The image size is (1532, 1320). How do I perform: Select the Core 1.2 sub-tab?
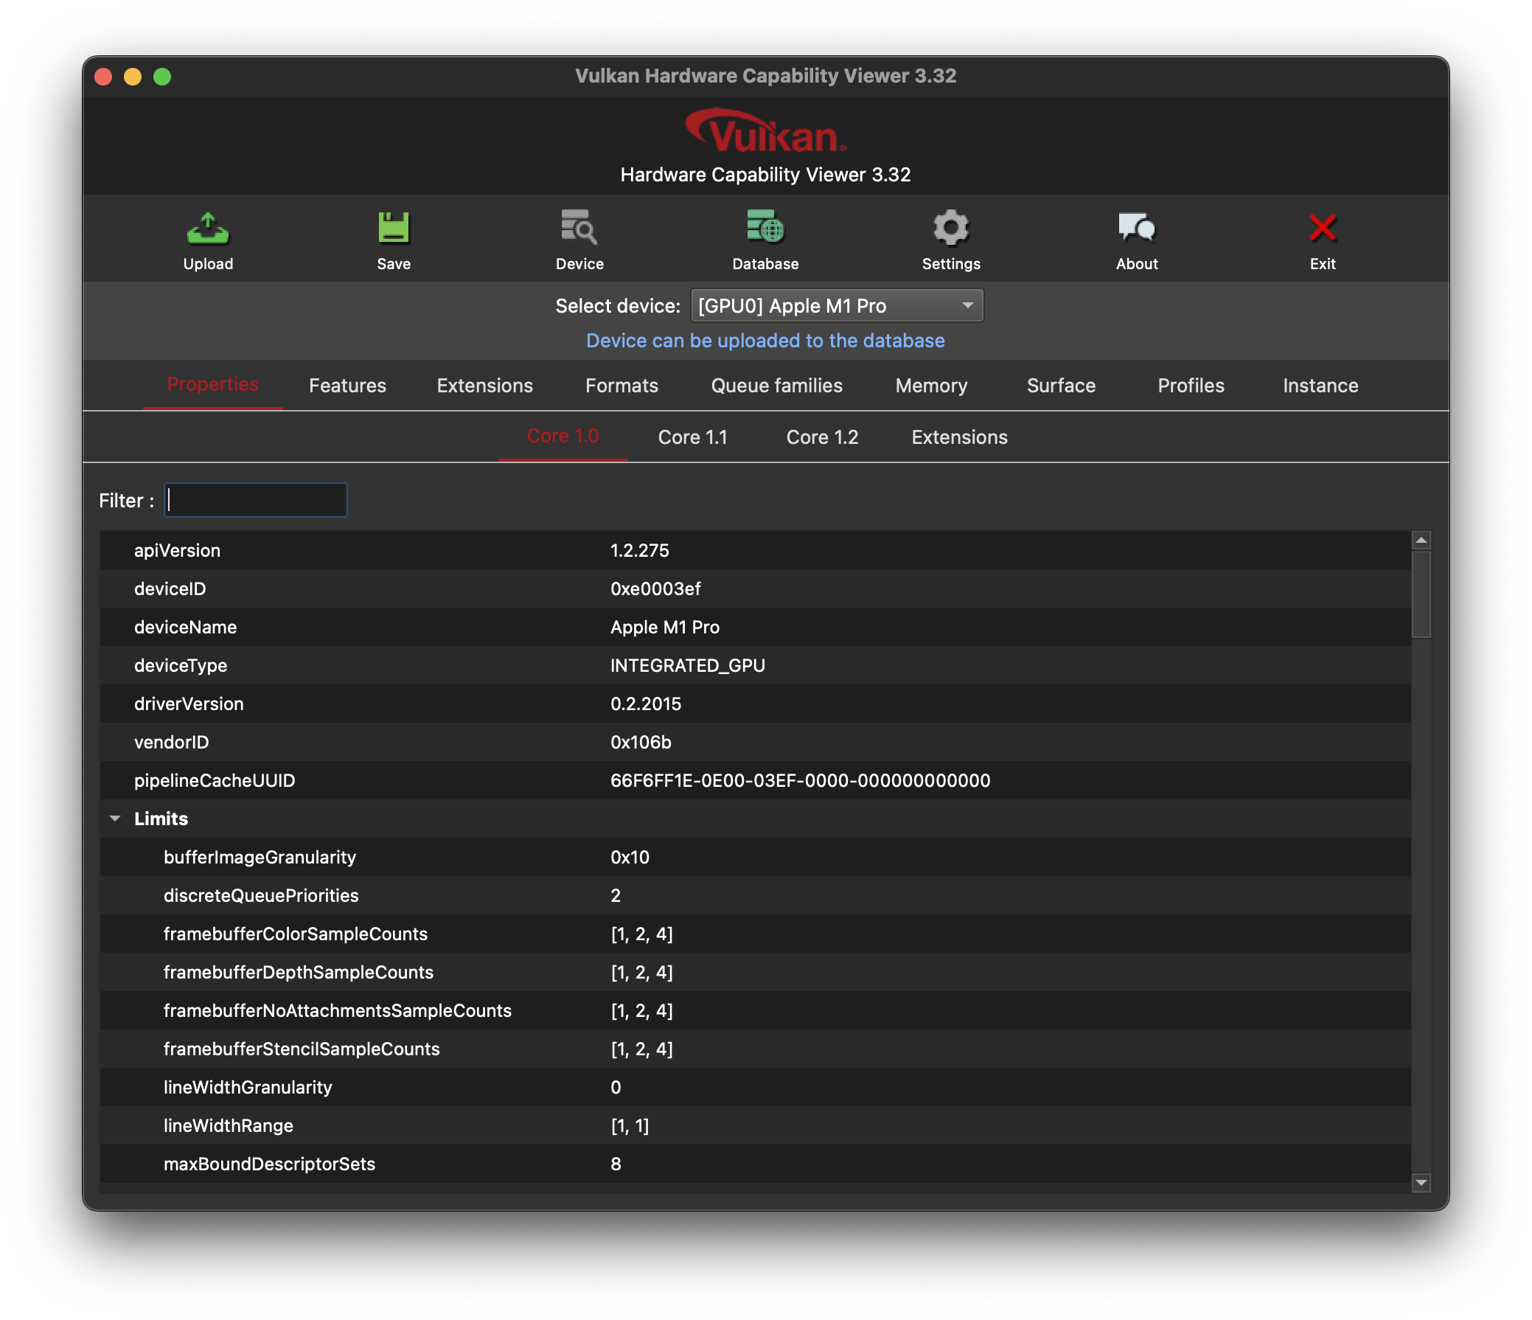(822, 437)
